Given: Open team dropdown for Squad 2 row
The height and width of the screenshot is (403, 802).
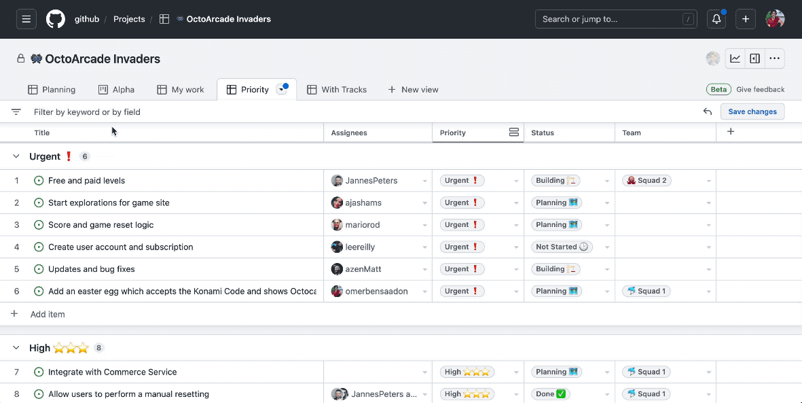Looking at the screenshot, I should [x=708, y=181].
